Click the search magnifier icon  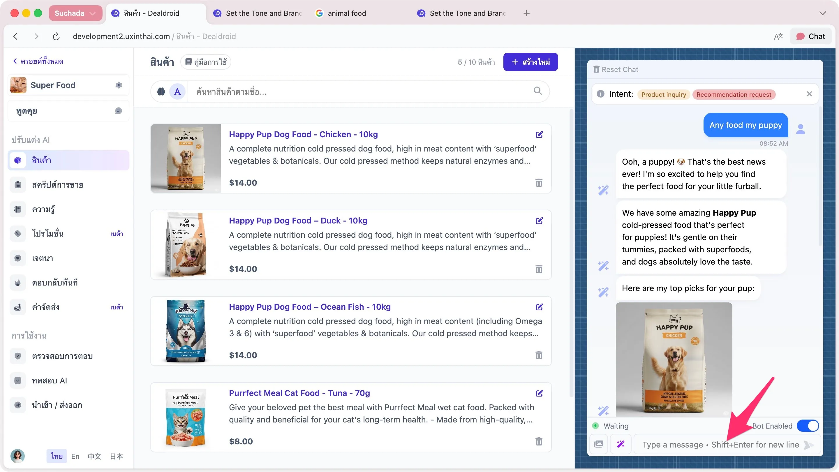pos(538,91)
